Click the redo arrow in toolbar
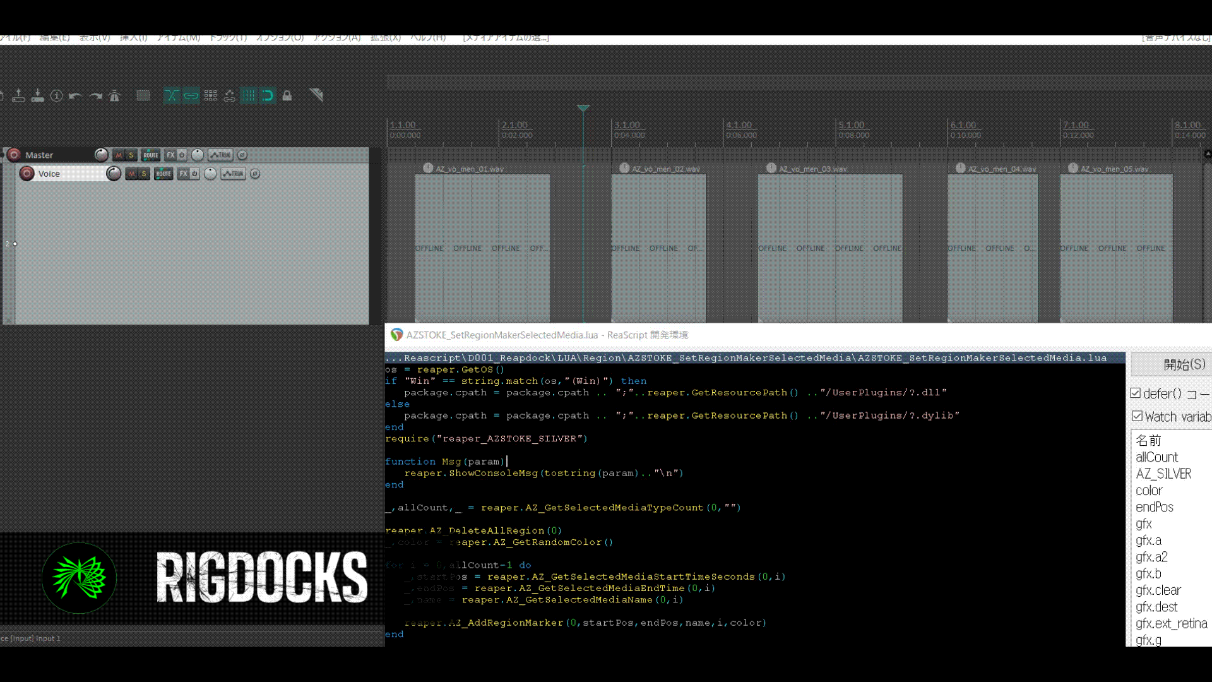1212x682 pixels. click(95, 96)
